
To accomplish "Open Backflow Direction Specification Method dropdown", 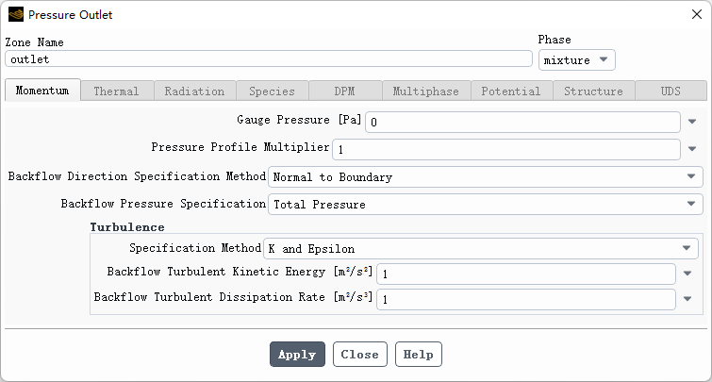I will click(x=486, y=176).
